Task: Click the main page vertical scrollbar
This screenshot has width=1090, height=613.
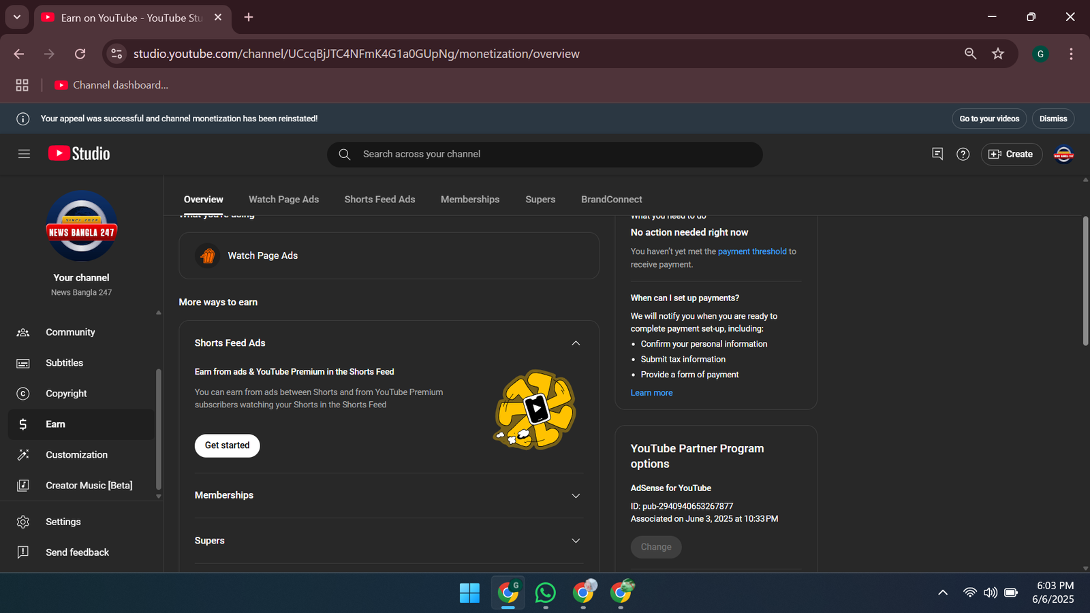Action: (x=1085, y=281)
